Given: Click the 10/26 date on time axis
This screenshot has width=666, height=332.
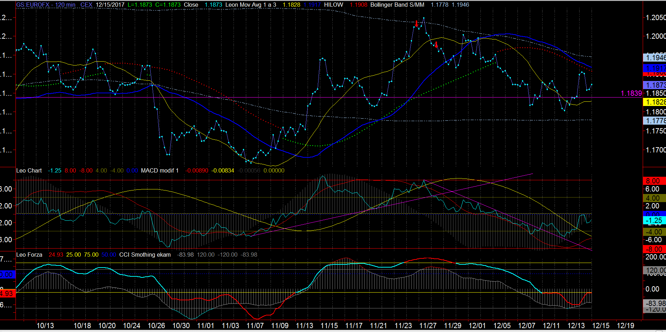Looking at the screenshot, I should 156,326.
